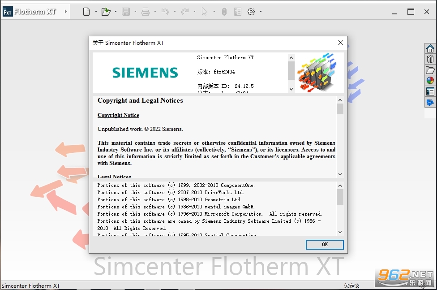Click the Copyright Notice underlined heading

tap(118, 115)
